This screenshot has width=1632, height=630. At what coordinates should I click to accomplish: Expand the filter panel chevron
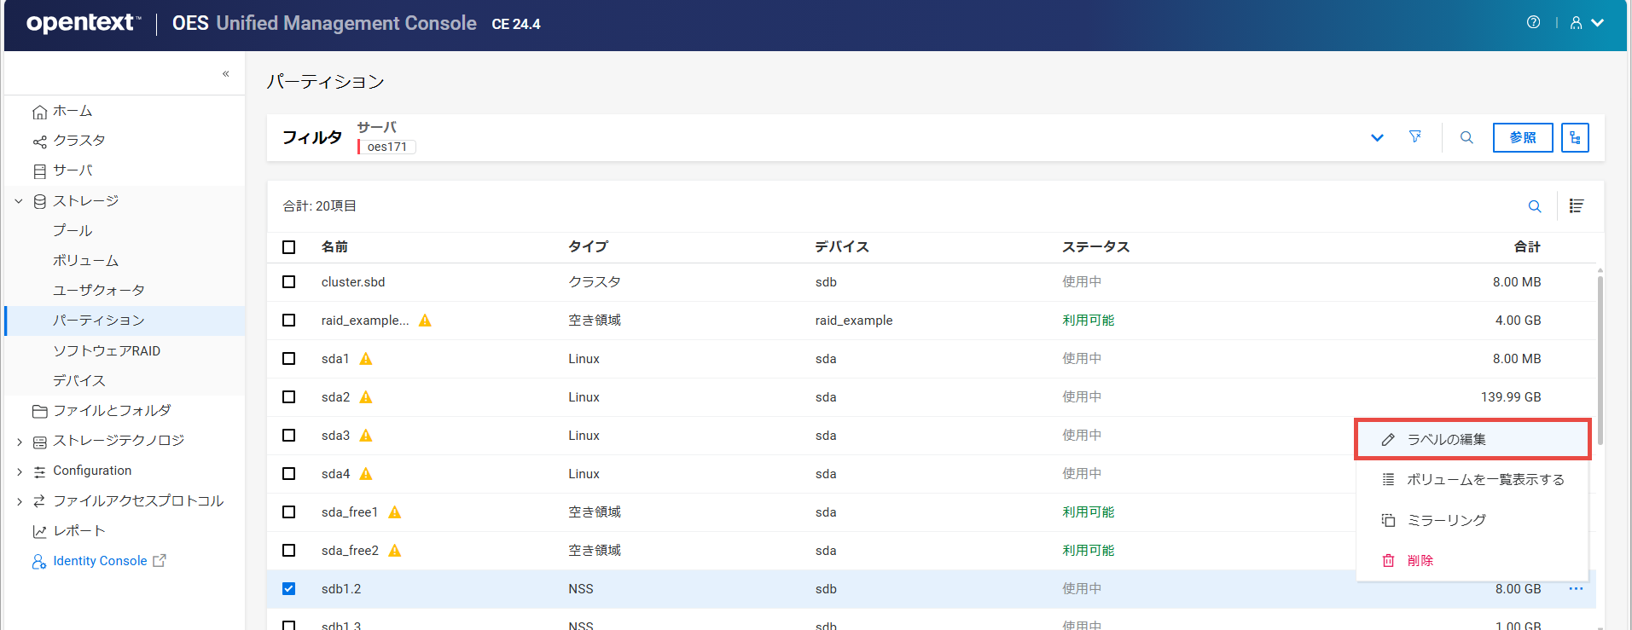click(x=1376, y=138)
